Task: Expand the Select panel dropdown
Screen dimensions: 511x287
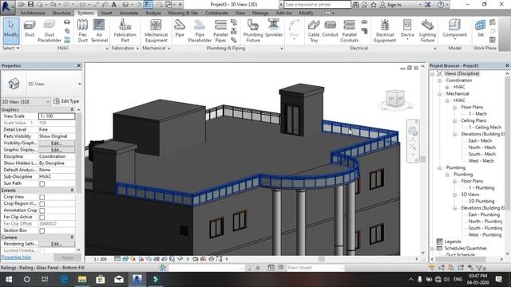Action: 10,48
